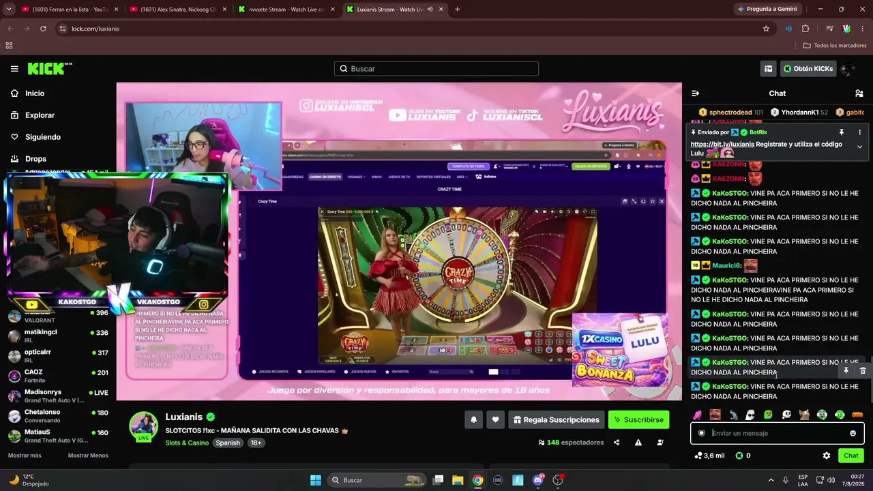Click the Suscribirse button

coord(638,420)
